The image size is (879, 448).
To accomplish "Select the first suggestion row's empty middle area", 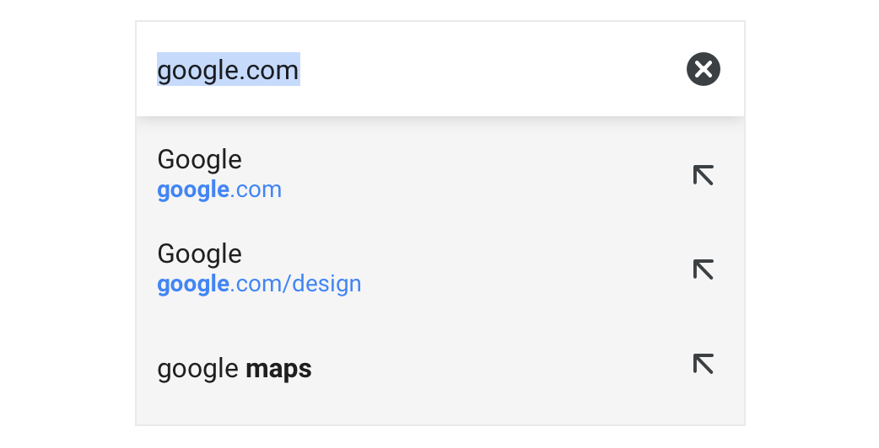I will tap(483, 175).
